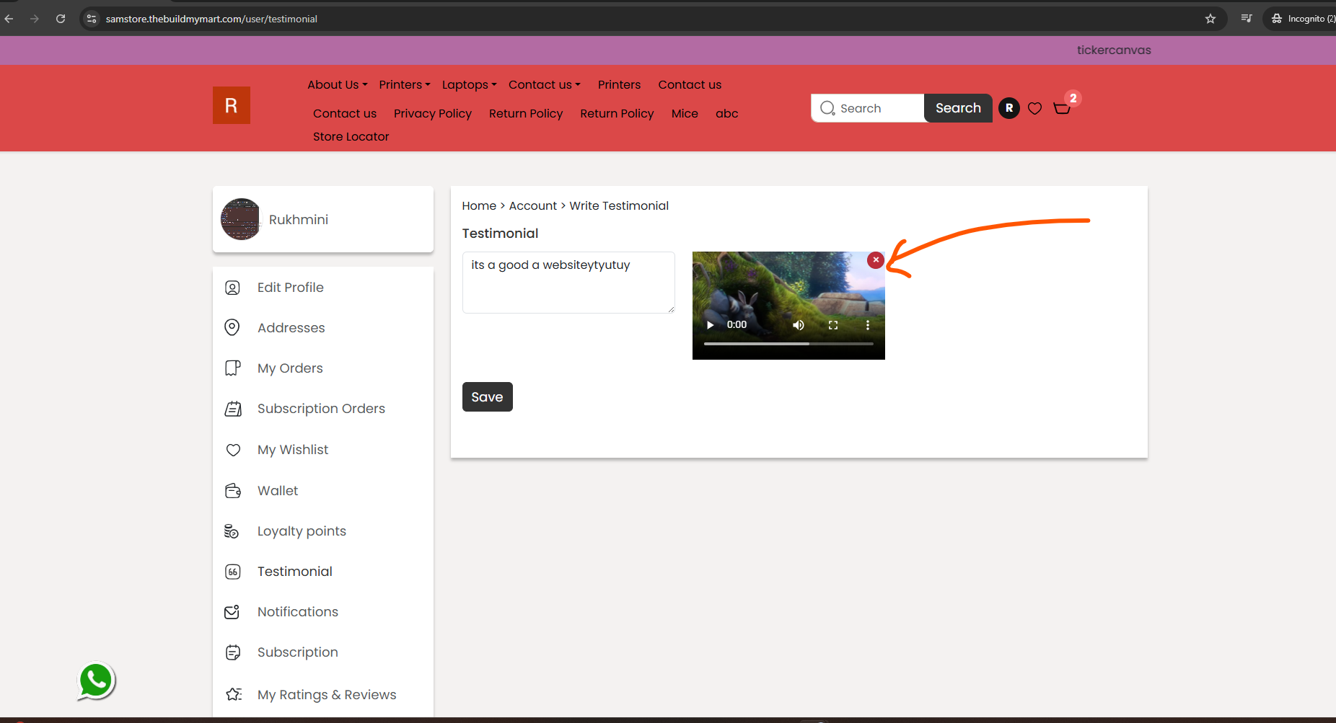Click the Edit Profile icon
This screenshot has height=723, width=1336.
click(232, 288)
